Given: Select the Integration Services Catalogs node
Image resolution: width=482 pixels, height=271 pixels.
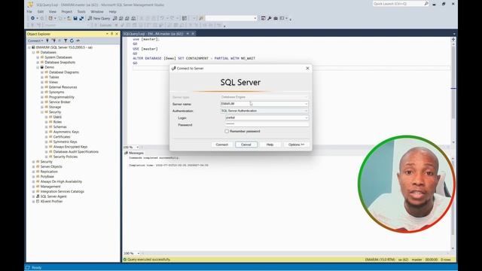Looking at the screenshot, I should 62,191.
